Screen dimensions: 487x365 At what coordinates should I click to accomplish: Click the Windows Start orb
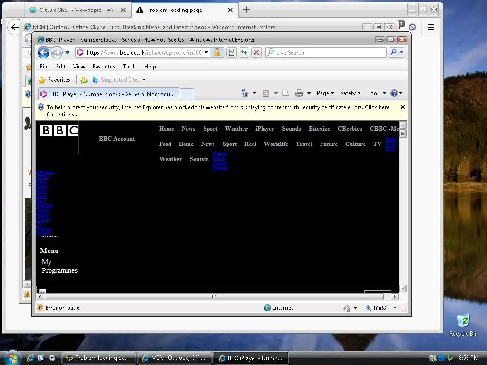point(12,357)
